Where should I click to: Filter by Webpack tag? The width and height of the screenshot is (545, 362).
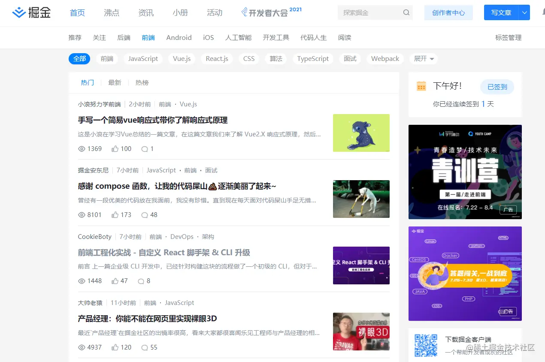385,59
